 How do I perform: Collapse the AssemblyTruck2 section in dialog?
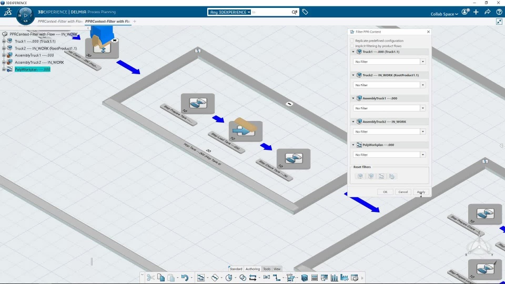(353, 121)
